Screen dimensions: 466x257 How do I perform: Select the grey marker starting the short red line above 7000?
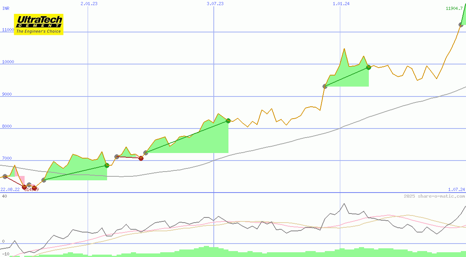117,157
